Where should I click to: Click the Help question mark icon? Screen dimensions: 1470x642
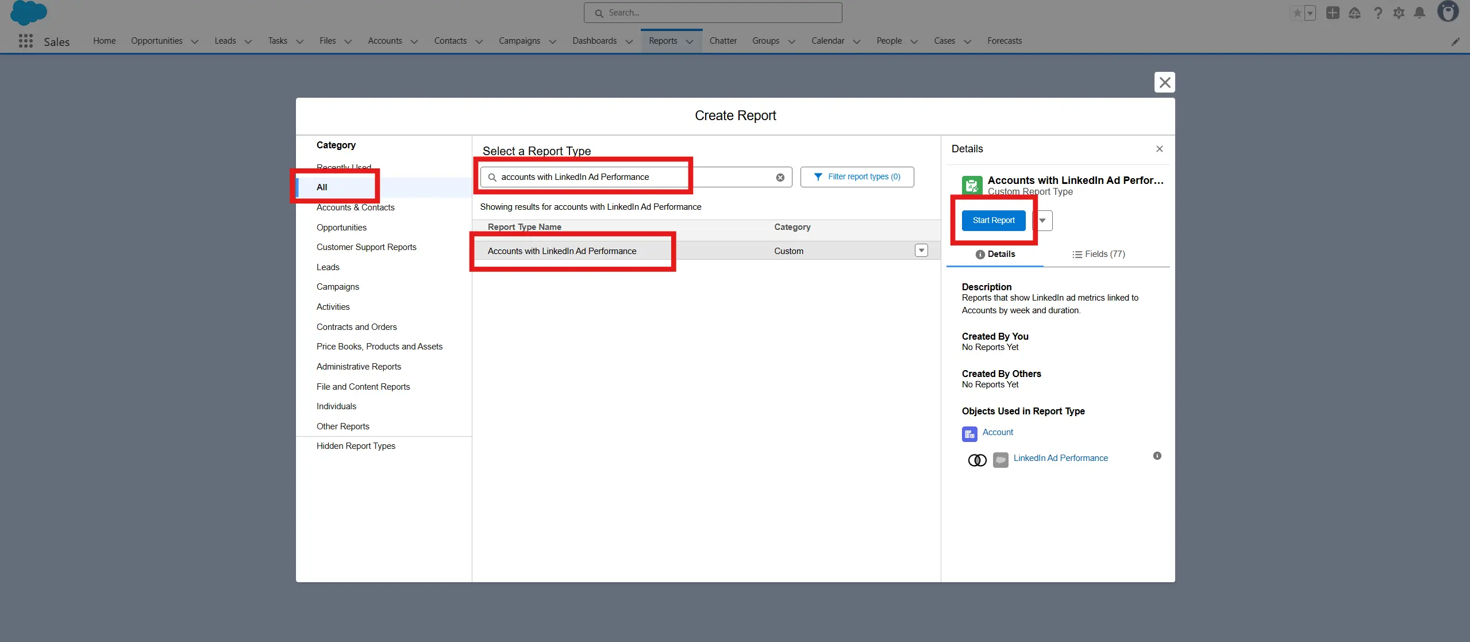1377,13
